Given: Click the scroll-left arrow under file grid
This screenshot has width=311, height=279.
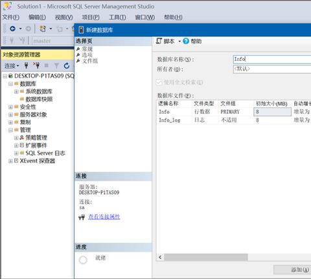Looking at the screenshot, I should 160,257.
